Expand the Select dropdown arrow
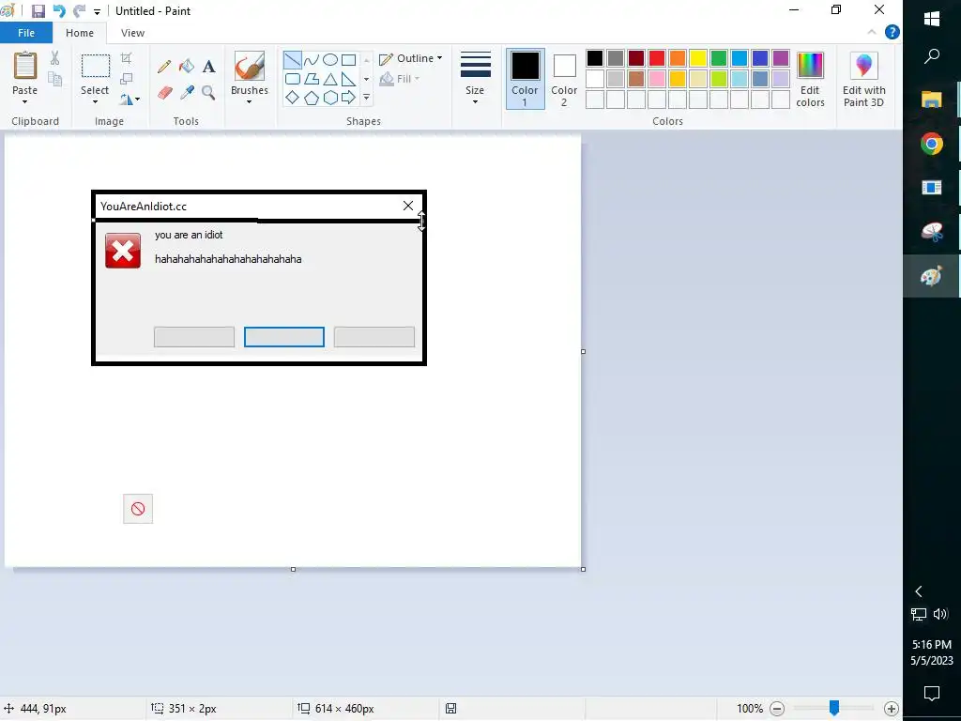This screenshot has height=721, width=961. pyautogui.click(x=95, y=102)
